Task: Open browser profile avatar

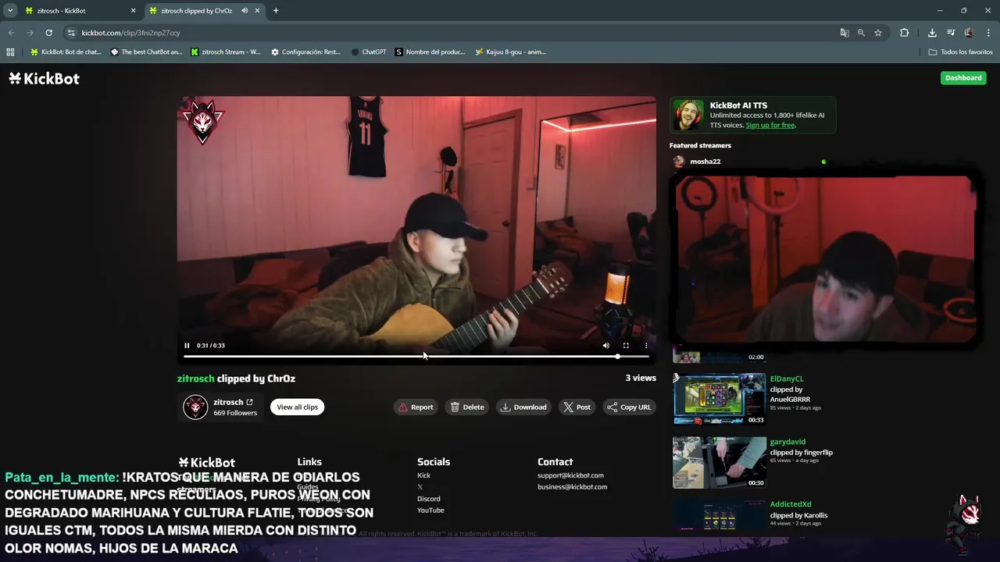Action: point(970,33)
